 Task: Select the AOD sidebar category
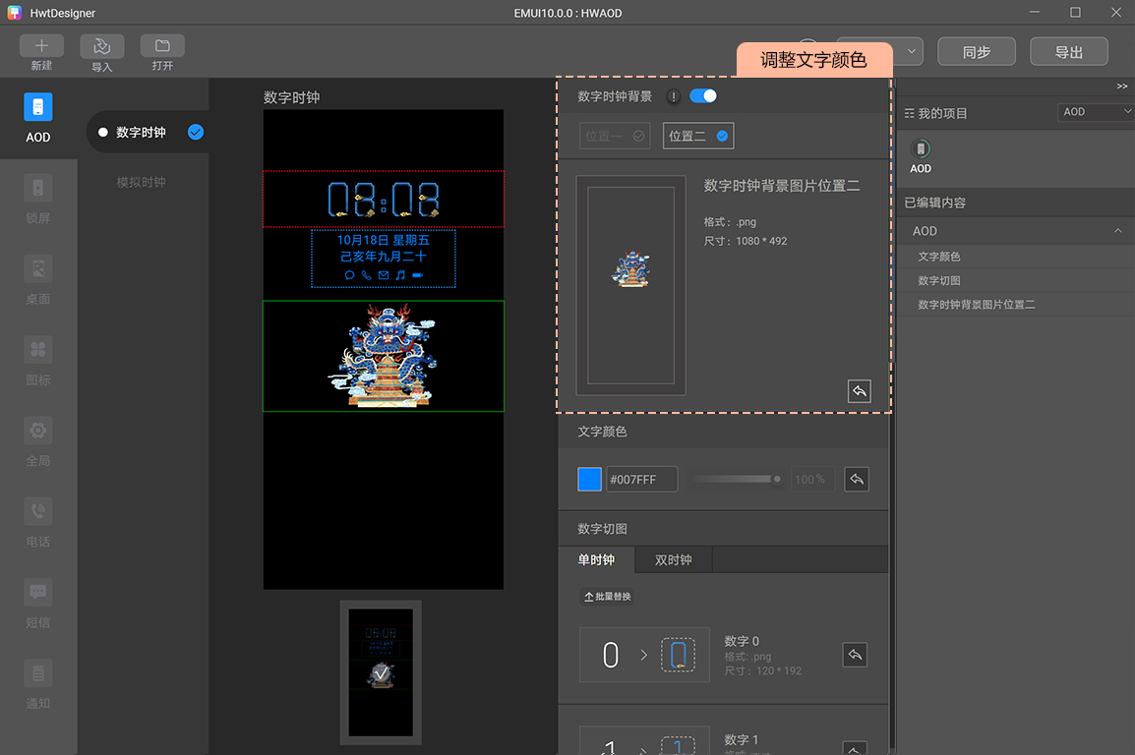pyautogui.click(x=38, y=119)
